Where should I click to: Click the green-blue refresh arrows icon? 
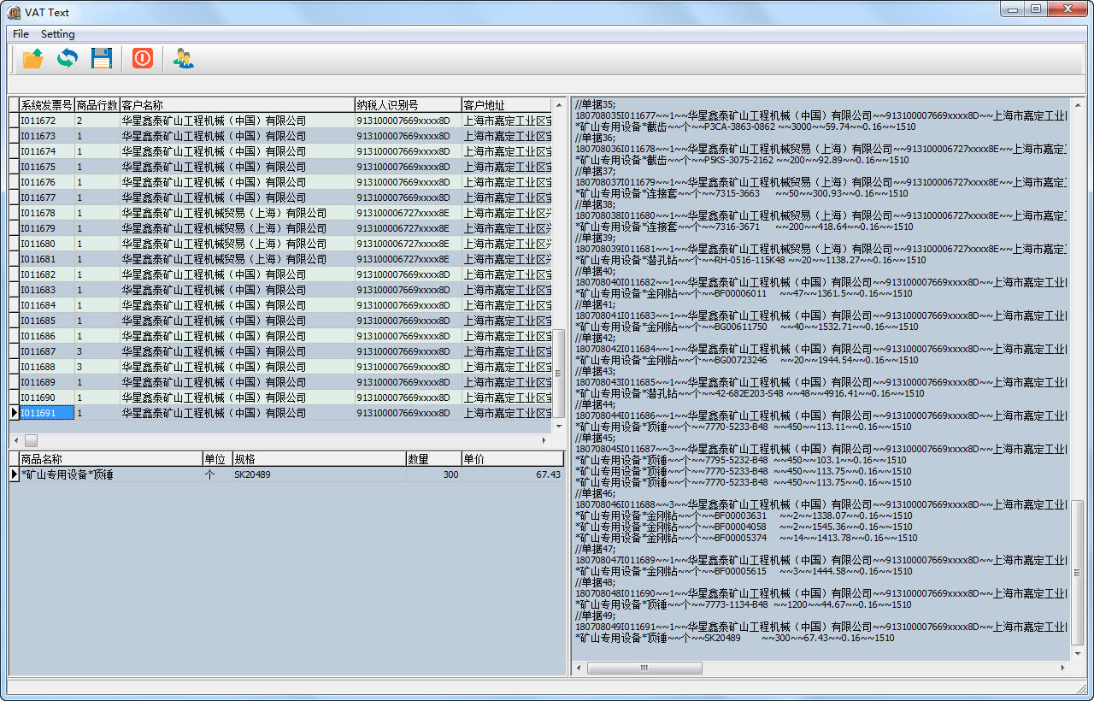coord(68,58)
